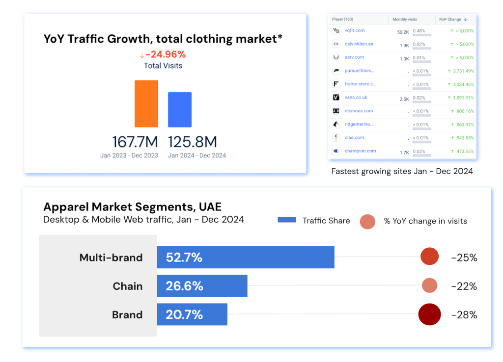Click the F favicon beside frame-store.c...
The image size is (503, 362).
pos(335,84)
